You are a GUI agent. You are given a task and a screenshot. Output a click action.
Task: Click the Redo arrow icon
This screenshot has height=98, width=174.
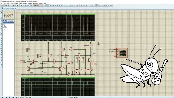click(x=67, y=5)
